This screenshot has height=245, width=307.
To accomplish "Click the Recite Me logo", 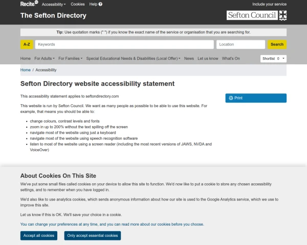I will pyautogui.click(x=29, y=4).
